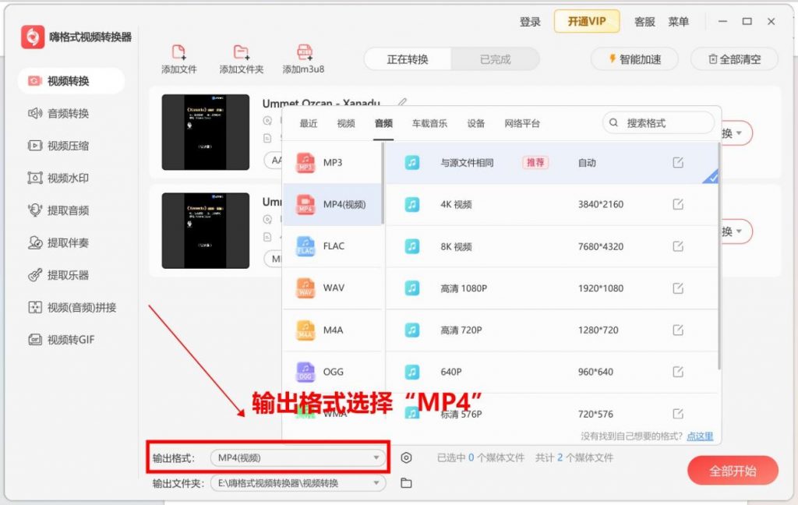
Task: Click 全部开始 to start conversion
Action: [x=731, y=471]
